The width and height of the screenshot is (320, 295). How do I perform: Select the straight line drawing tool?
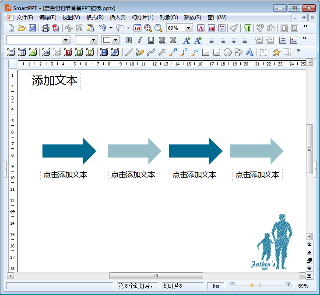(129, 52)
